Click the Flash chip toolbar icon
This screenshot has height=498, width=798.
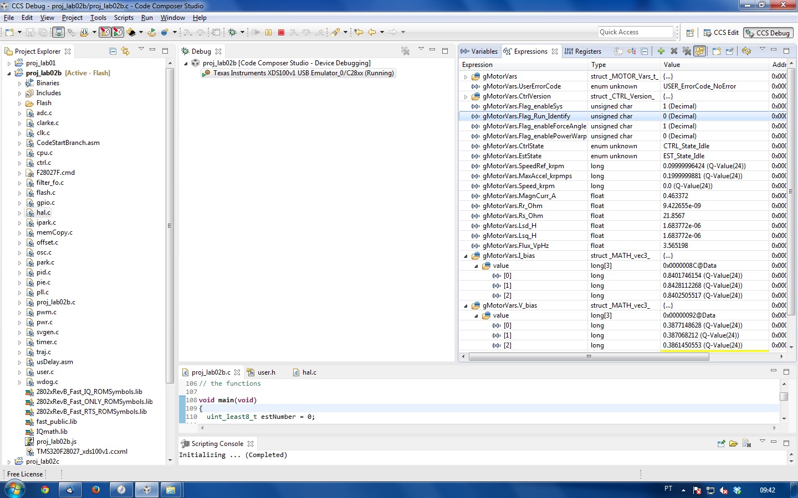[131, 32]
